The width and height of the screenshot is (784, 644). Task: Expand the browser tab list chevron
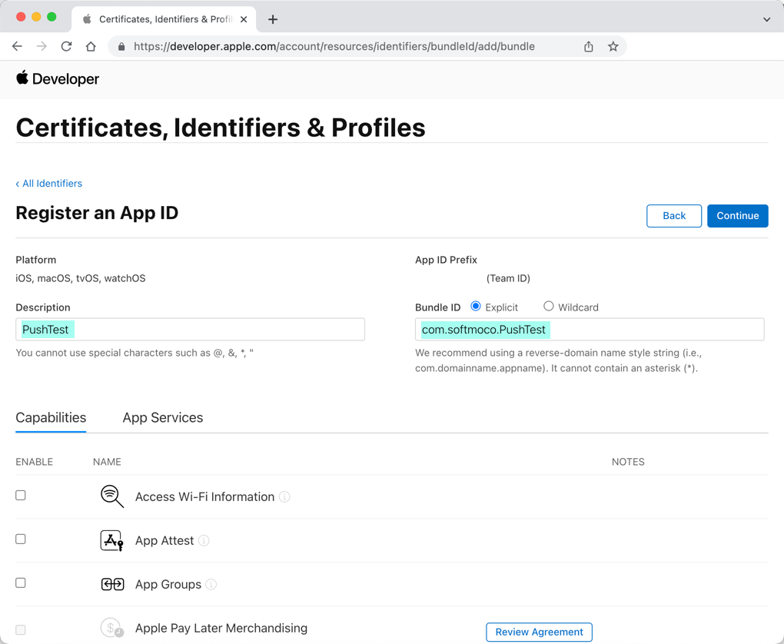point(766,19)
